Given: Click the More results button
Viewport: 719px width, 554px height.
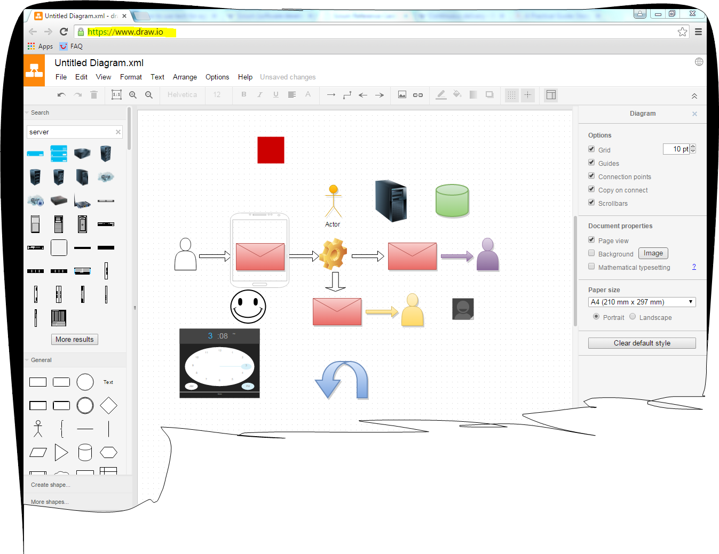Looking at the screenshot, I should click(x=74, y=339).
